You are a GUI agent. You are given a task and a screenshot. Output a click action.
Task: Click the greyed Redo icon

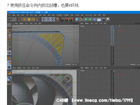point(15,19)
